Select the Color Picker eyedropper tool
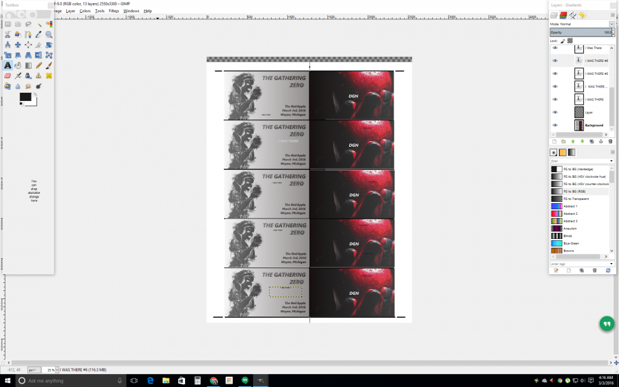 click(x=38, y=35)
